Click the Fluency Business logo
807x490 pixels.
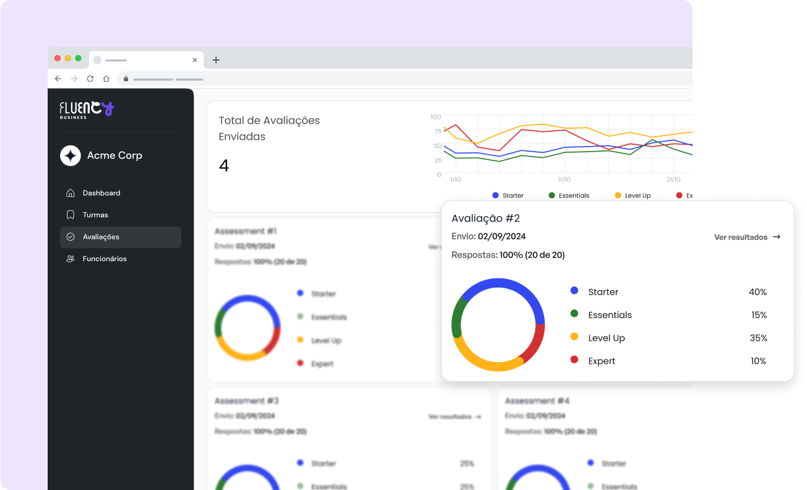pos(87,110)
